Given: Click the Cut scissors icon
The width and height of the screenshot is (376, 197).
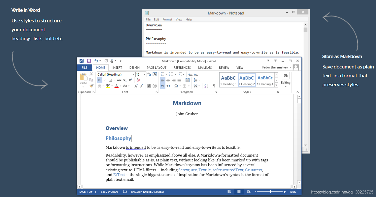Looking at the screenshot, I should (x=91, y=74).
